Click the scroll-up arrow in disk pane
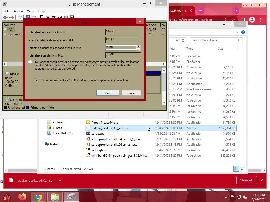Screen dimensions: 270x202 tap(164, 71)
